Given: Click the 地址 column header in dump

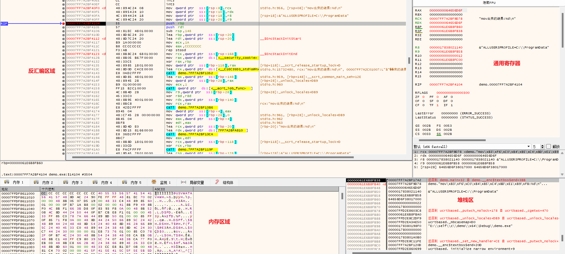Looking at the screenshot, I should (x=20, y=189).
